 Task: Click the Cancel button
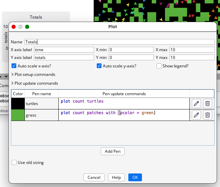[94, 178]
